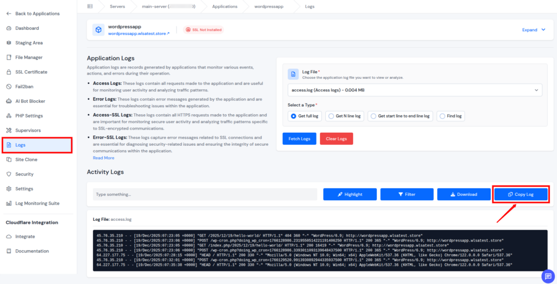Click the Copy Log button
Screen dimensions: 557x284
click(x=521, y=194)
